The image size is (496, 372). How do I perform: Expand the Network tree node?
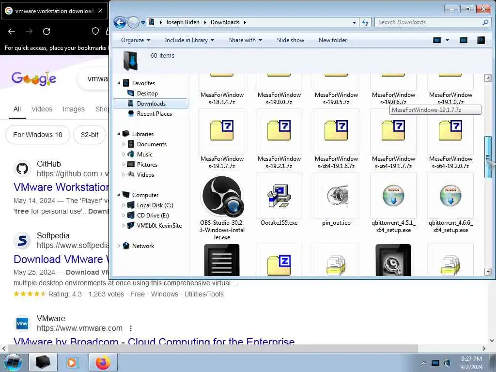point(119,246)
